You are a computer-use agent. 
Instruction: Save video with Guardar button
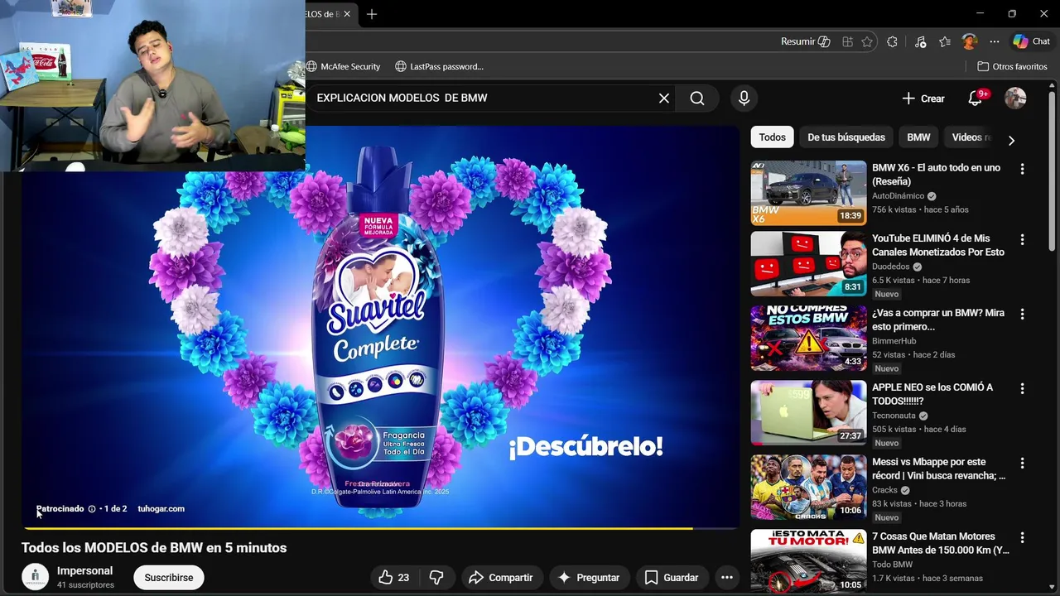[x=672, y=578]
